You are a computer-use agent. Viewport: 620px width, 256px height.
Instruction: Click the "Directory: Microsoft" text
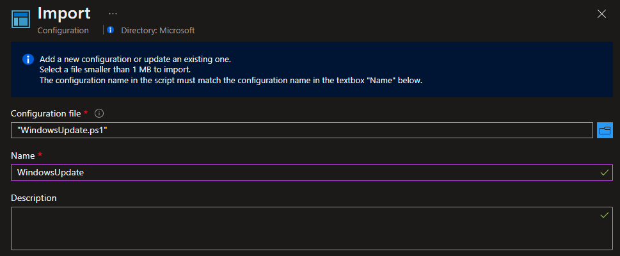click(x=157, y=30)
